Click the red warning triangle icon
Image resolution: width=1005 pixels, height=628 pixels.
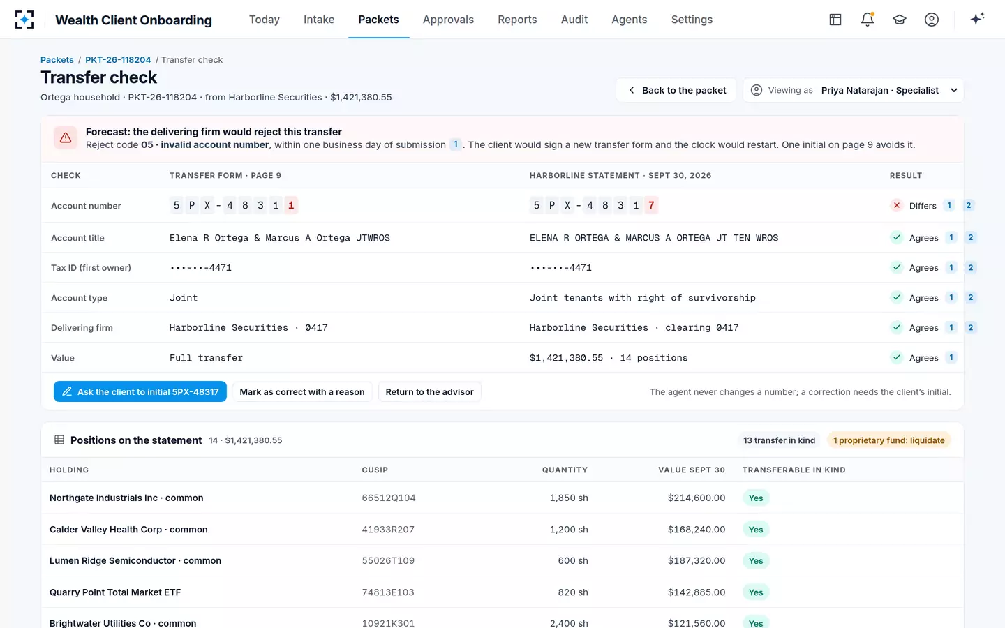point(66,137)
